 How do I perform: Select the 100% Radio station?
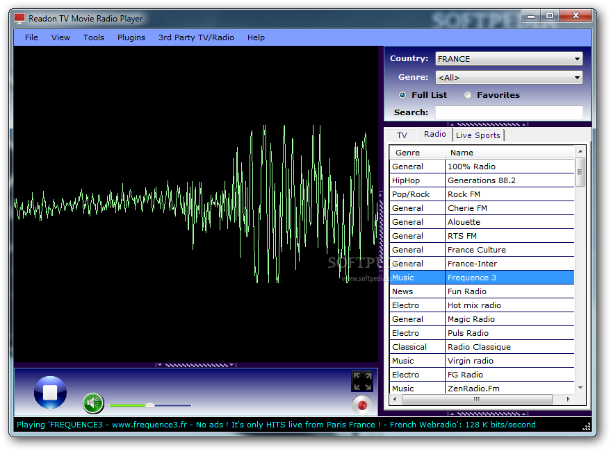482,167
